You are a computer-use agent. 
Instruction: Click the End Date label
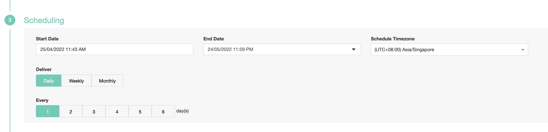tap(213, 39)
